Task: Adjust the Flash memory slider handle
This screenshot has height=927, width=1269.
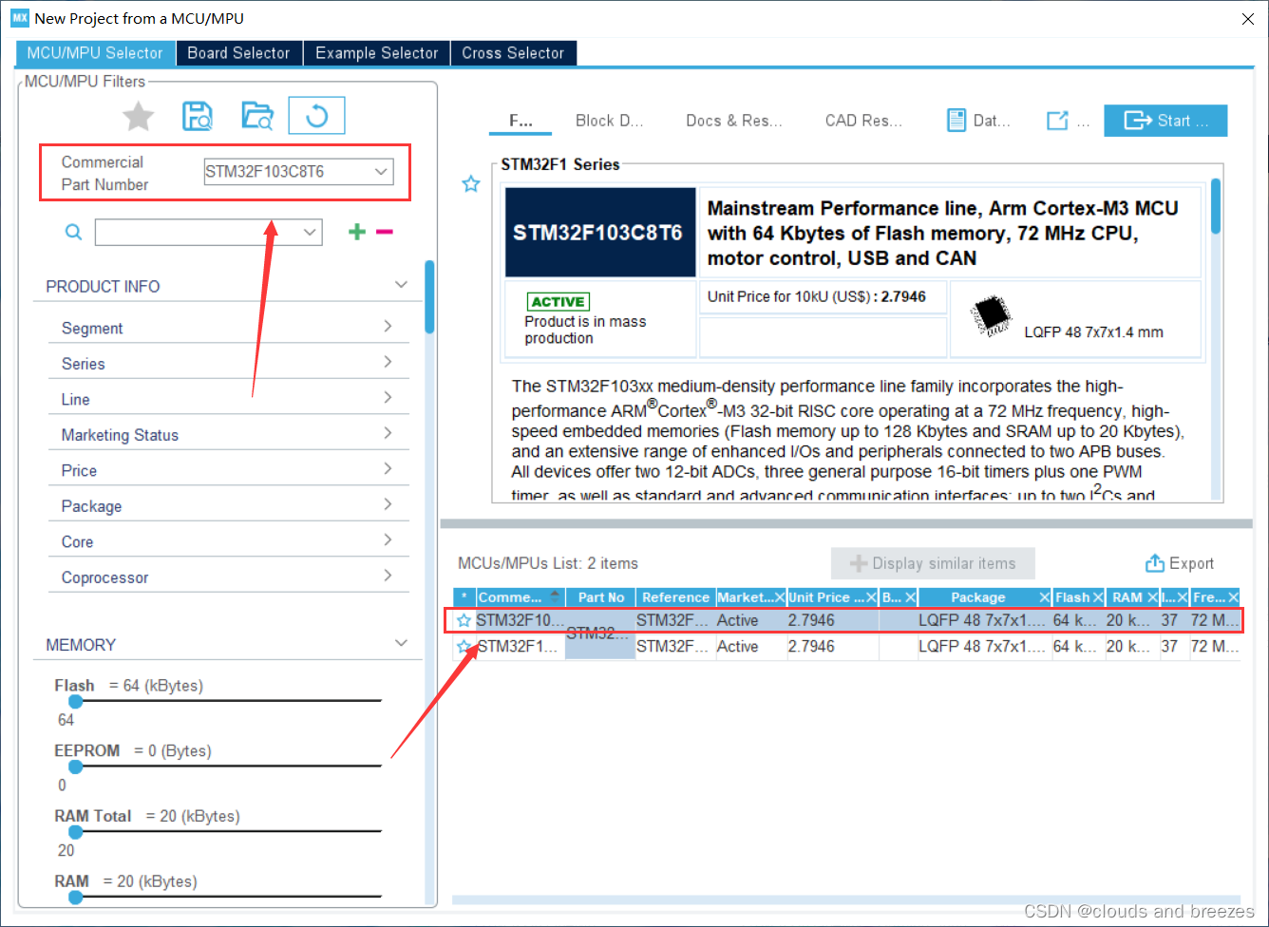Action: click(x=76, y=701)
